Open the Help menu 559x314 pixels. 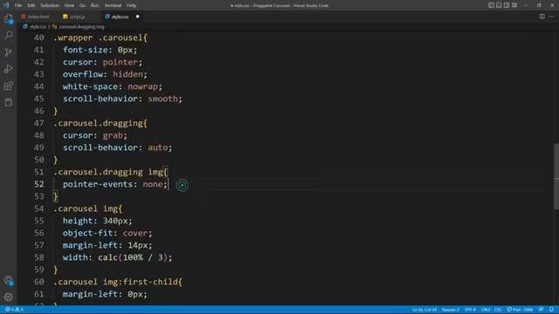coord(131,5)
